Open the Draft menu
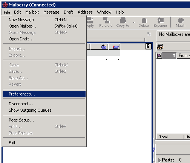Image resolution: width=190 pixels, height=163 pixels. point(69,12)
